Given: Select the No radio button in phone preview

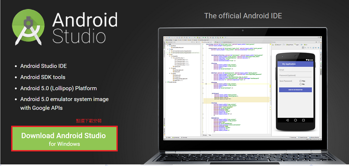Looking at the screenshot, I should click(301, 84).
